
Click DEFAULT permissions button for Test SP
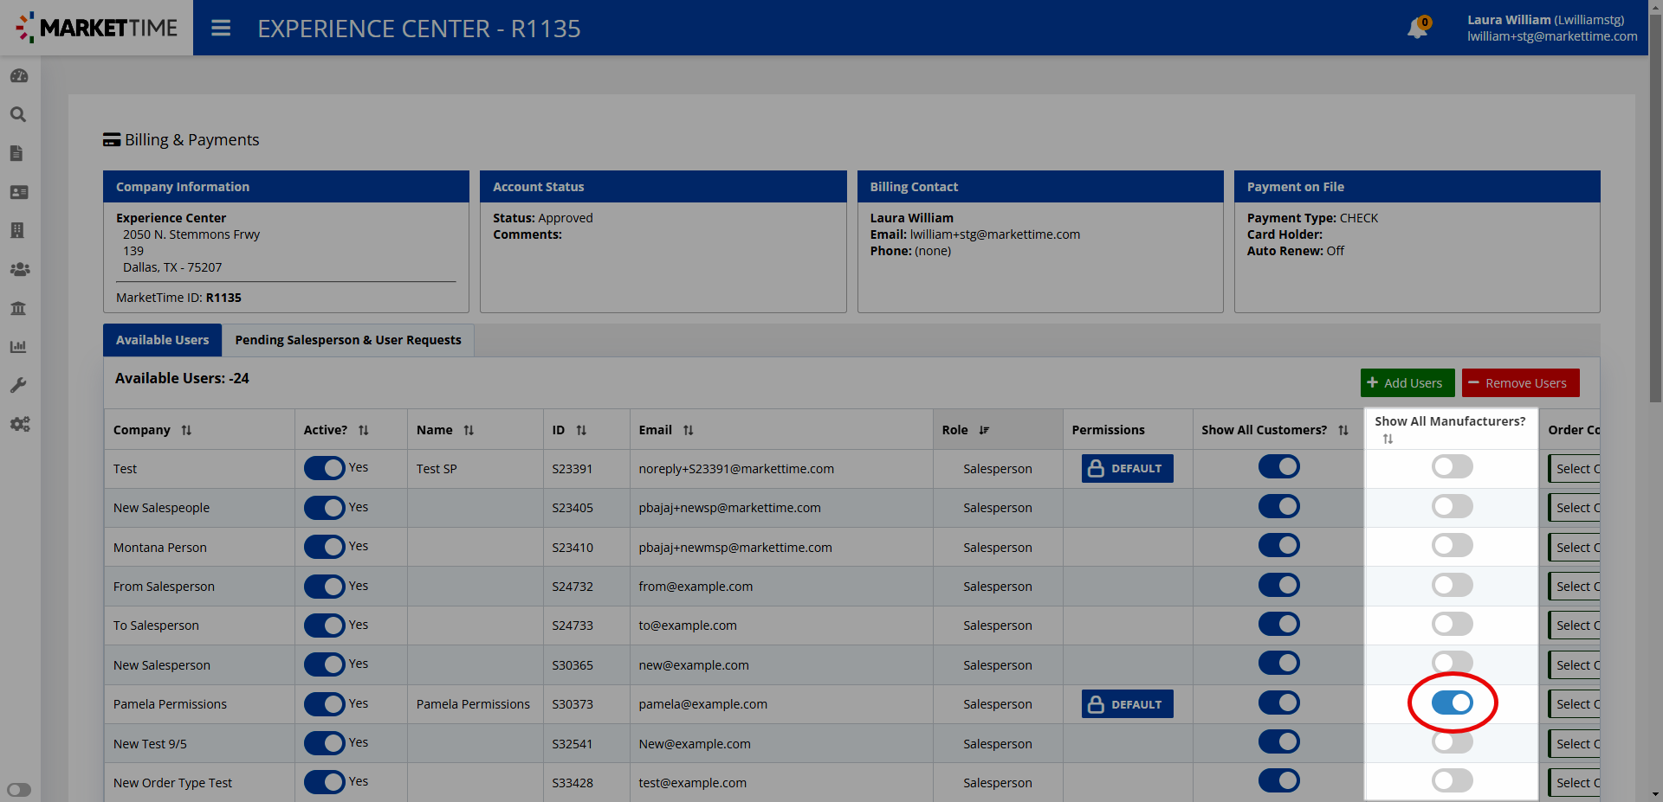coord(1127,468)
